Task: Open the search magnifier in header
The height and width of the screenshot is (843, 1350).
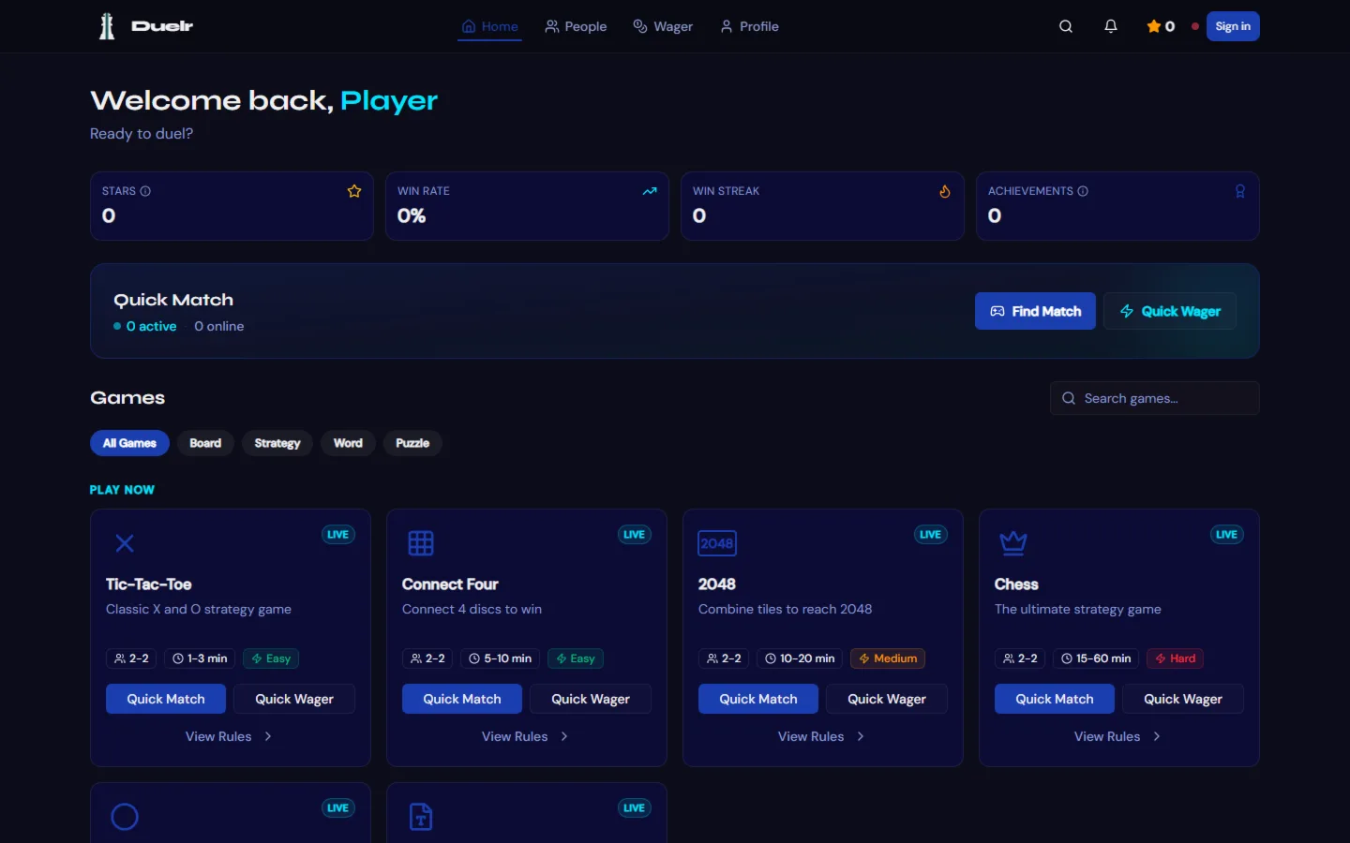Action: click(1066, 26)
